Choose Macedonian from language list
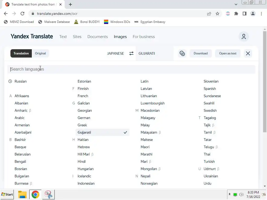Viewport: 267px width, 200px height. [x=150, y=110]
